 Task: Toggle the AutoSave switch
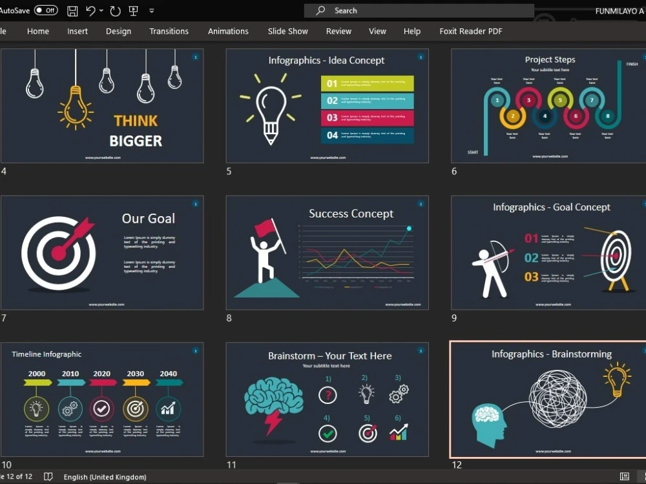[x=46, y=10]
